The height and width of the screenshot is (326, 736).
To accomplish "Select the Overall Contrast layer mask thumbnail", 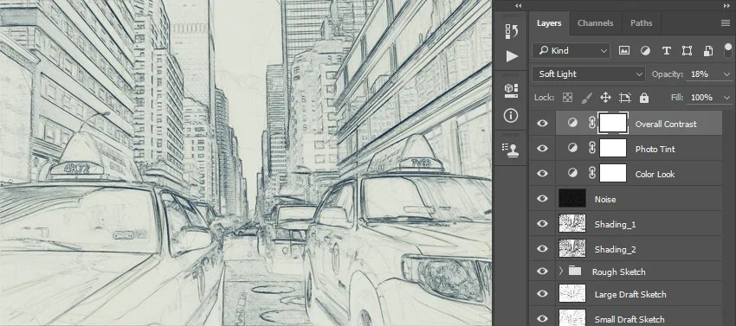I will click(x=613, y=124).
